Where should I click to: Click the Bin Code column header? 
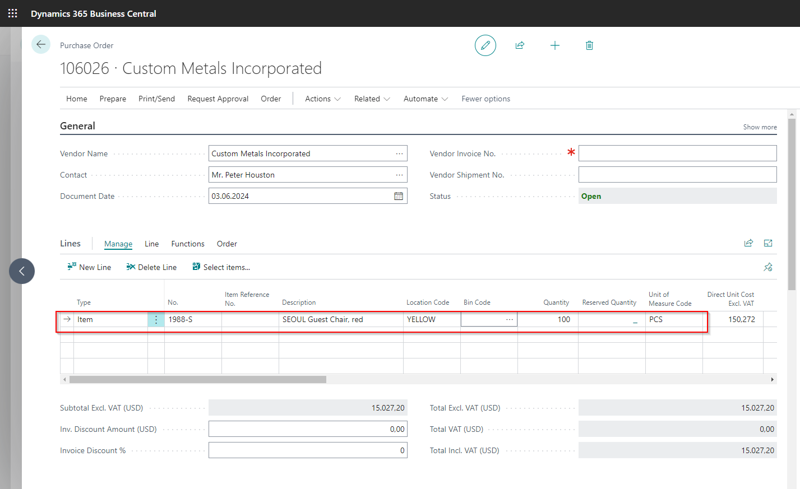click(477, 302)
